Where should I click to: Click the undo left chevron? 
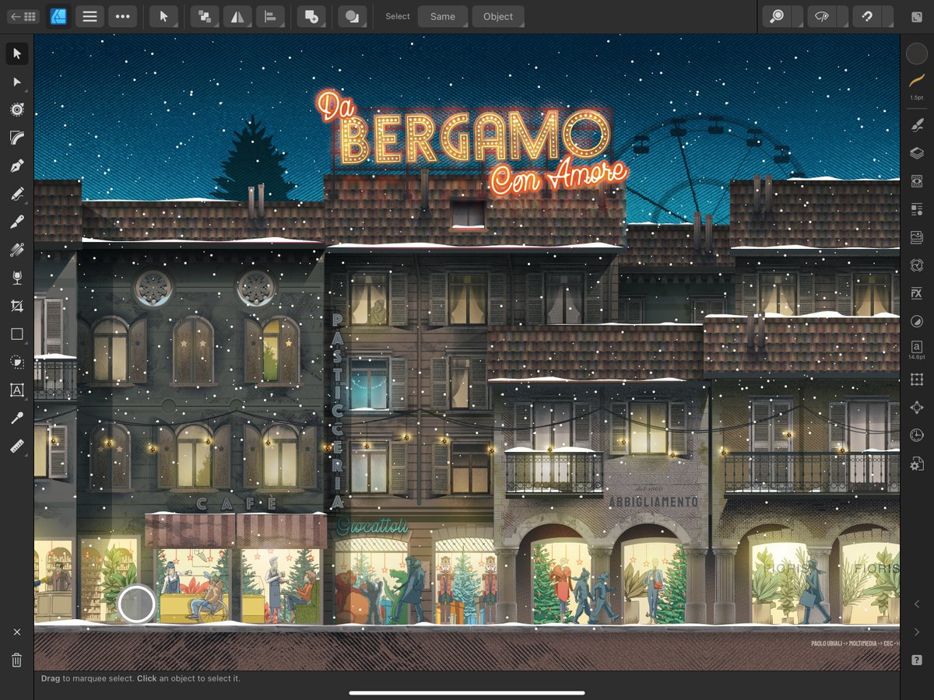coord(917,604)
